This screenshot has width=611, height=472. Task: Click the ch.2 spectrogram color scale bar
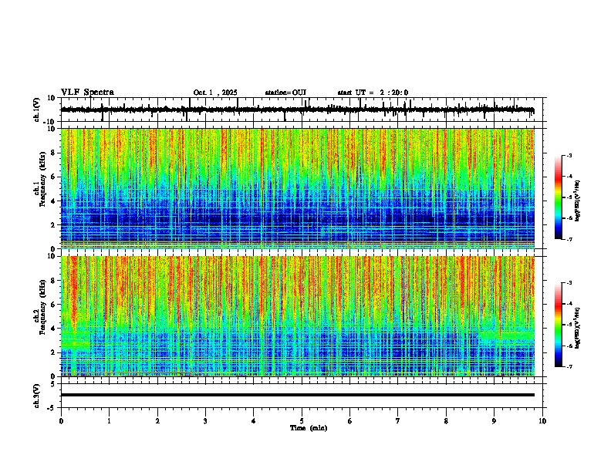(x=558, y=325)
